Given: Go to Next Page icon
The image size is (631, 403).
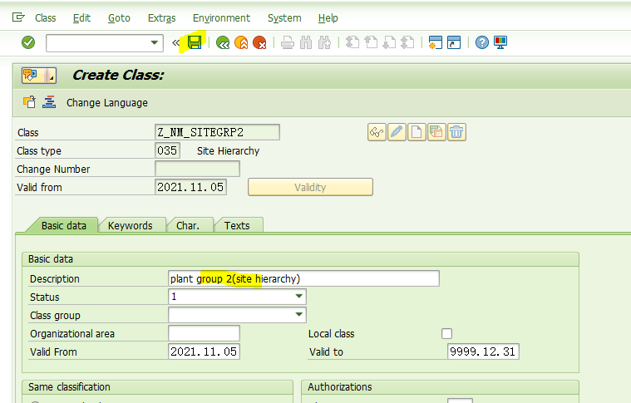Looking at the screenshot, I should tap(389, 42).
